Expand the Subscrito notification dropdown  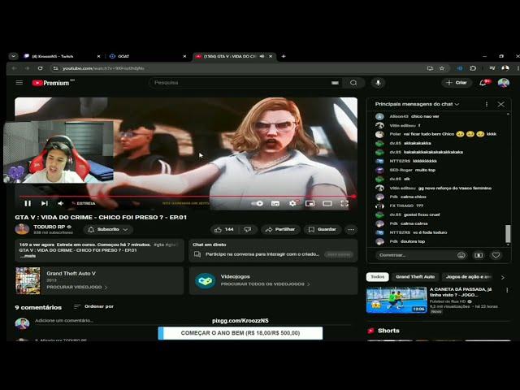pos(108,229)
